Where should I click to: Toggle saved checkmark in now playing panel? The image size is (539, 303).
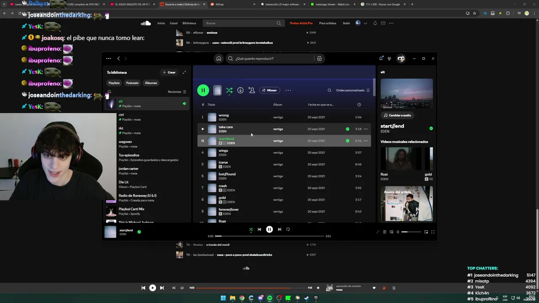pos(431,128)
